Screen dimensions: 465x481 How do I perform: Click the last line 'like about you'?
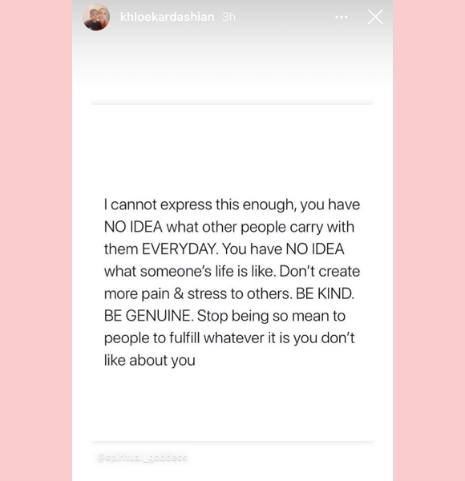(150, 361)
